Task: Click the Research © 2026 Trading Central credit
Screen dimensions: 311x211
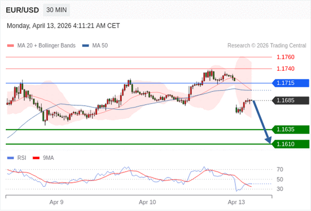Action: (x=267, y=45)
